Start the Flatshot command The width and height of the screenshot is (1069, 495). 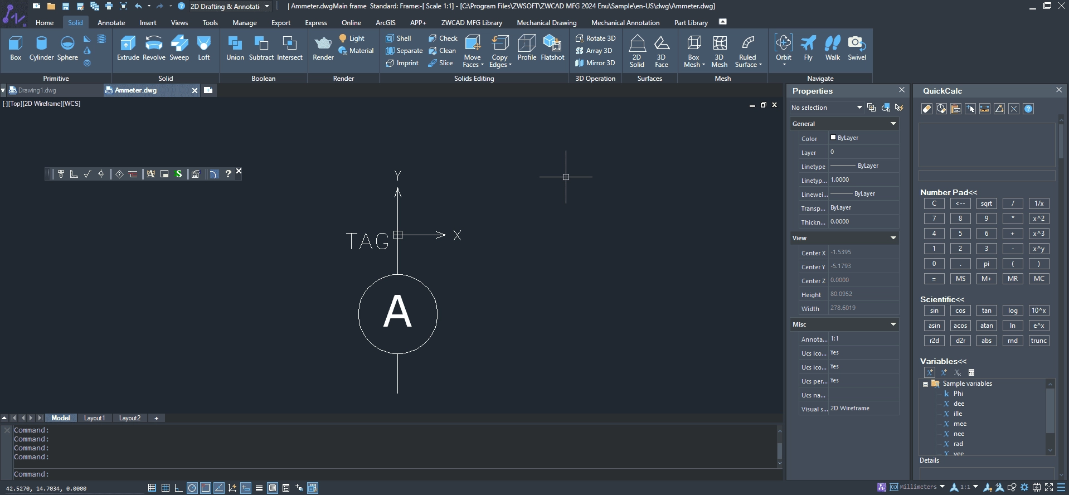coord(552,48)
